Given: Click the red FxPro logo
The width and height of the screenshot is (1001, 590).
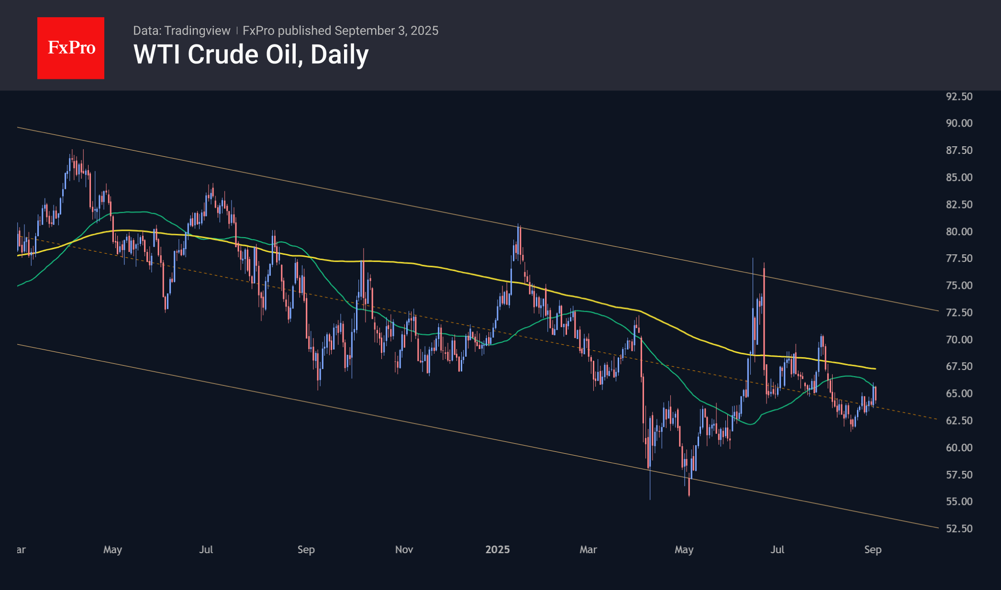Looking at the screenshot, I should [x=71, y=48].
